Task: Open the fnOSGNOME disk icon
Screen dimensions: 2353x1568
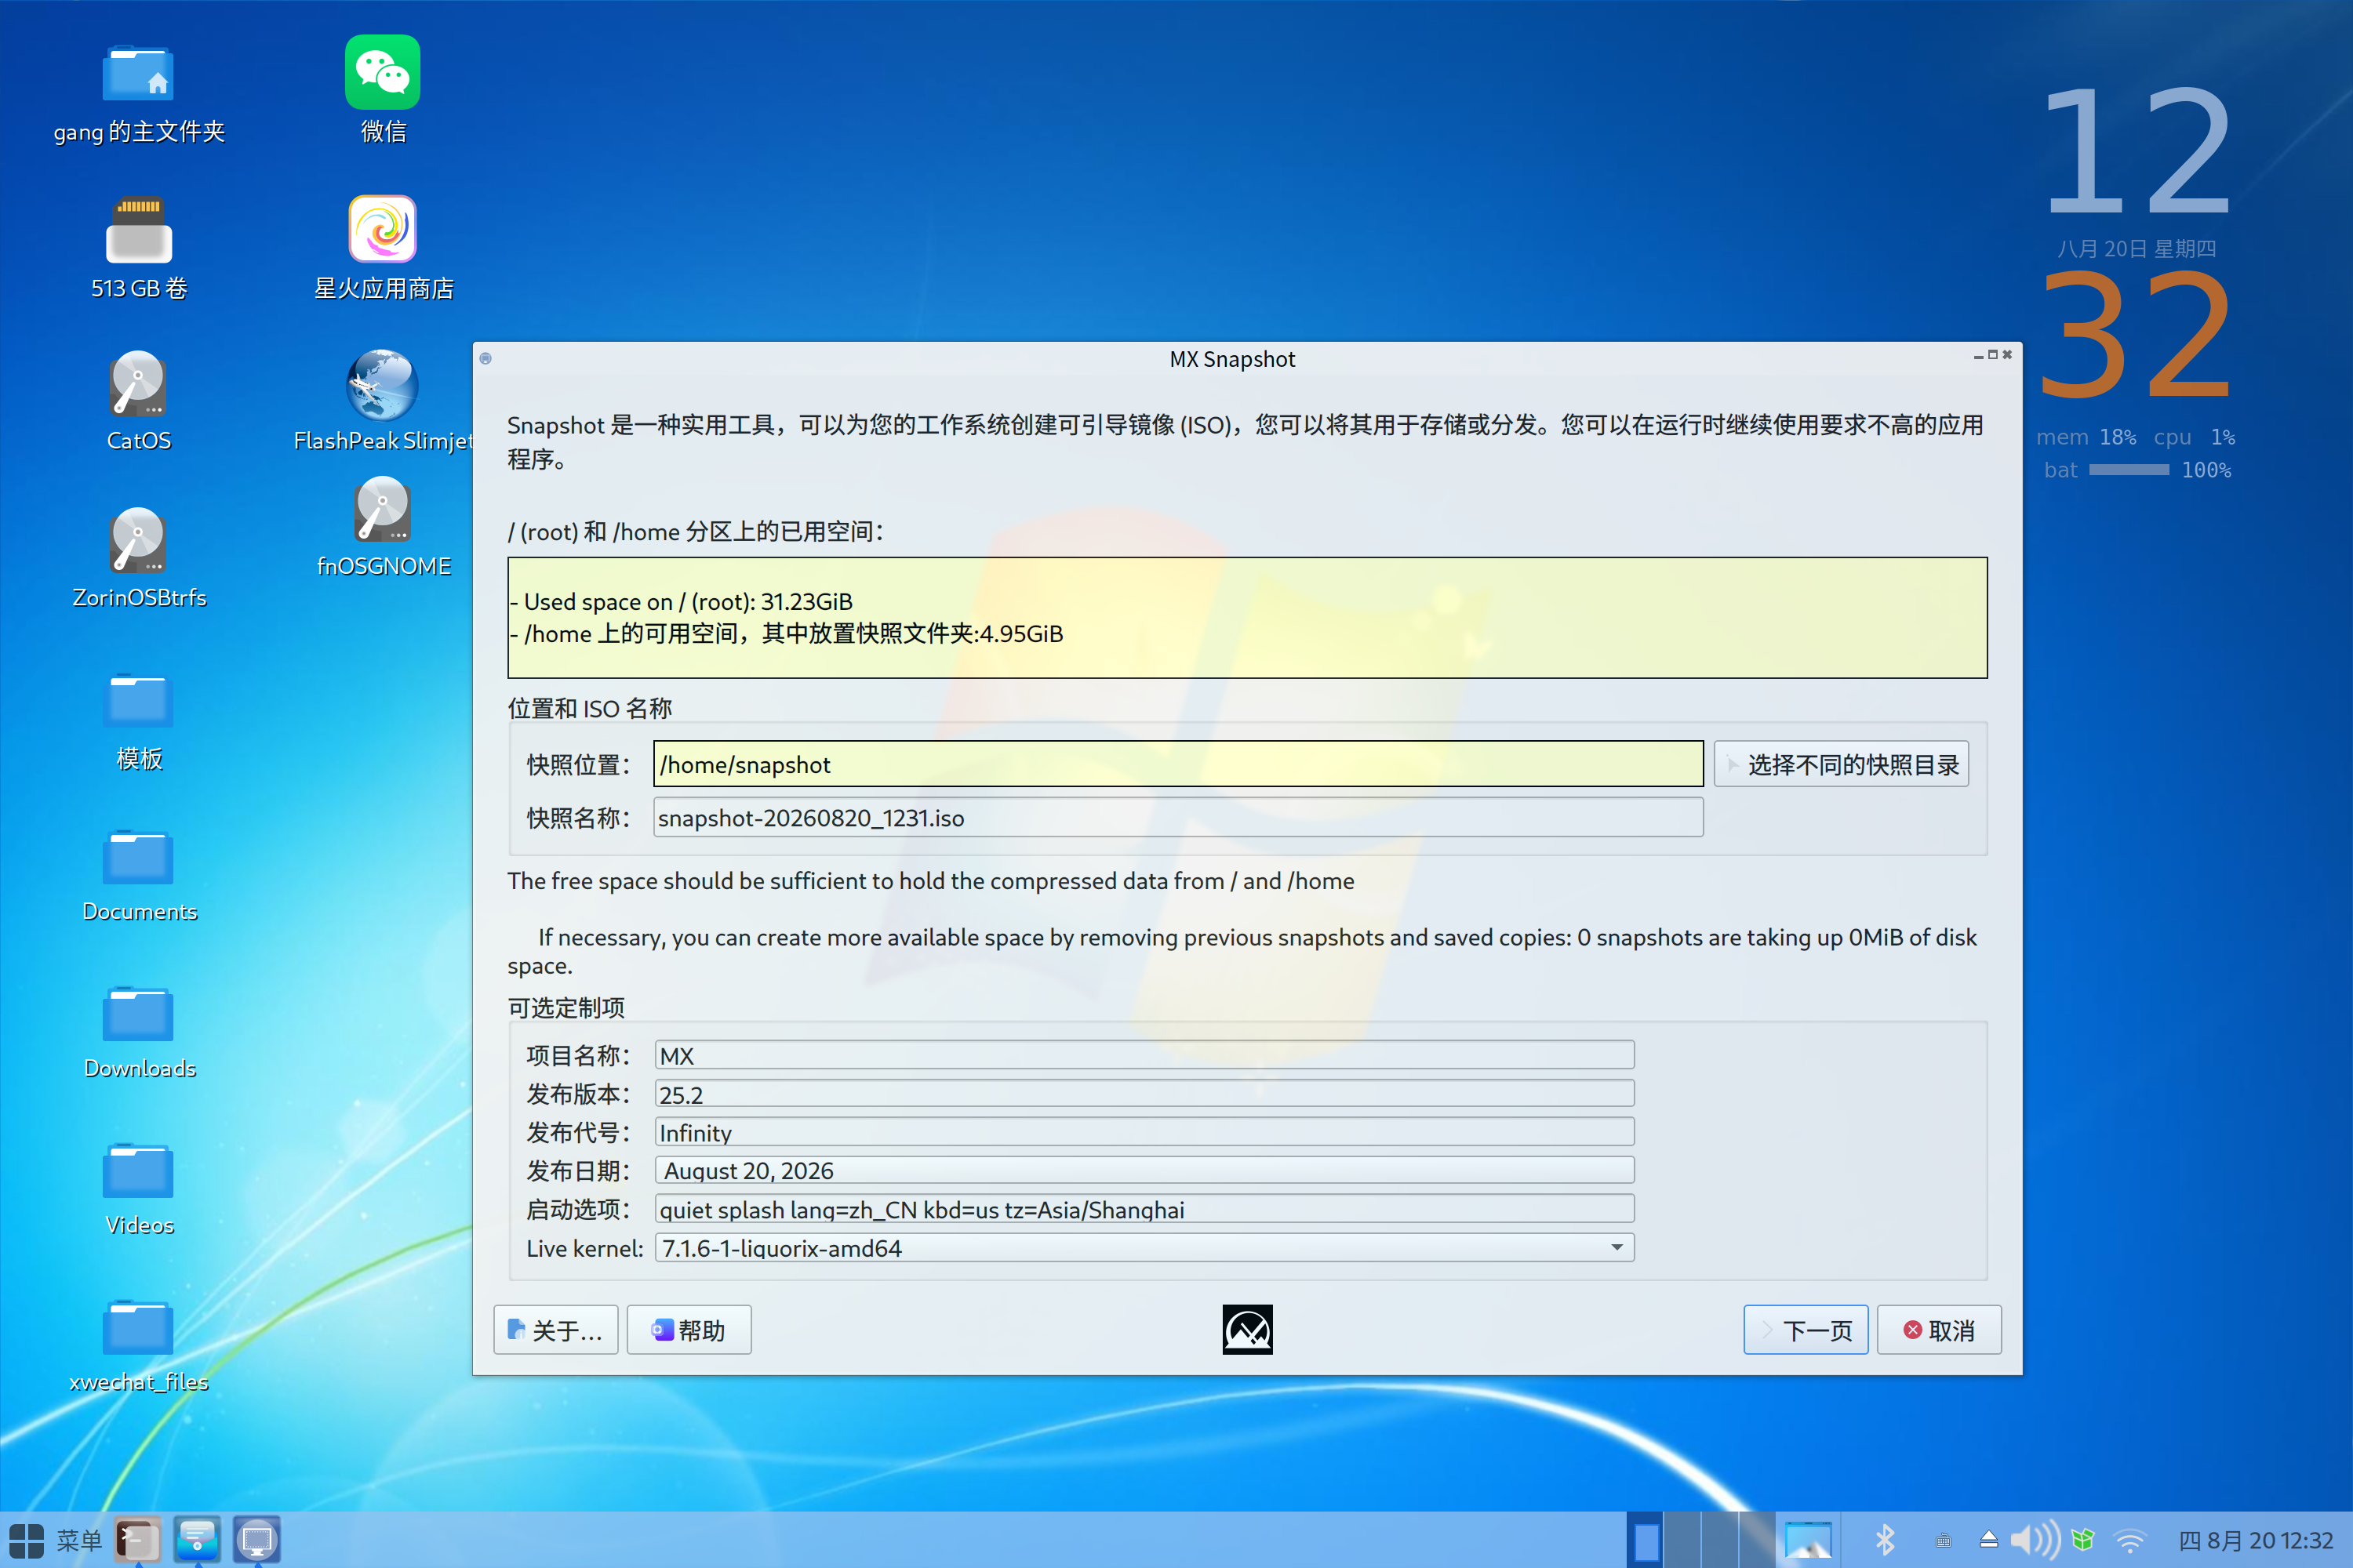Action: click(x=382, y=510)
